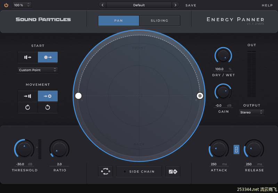Click the RELEASE knob
Image resolution: width=278 pixels, height=193 pixels.
(x=254, y=149)
